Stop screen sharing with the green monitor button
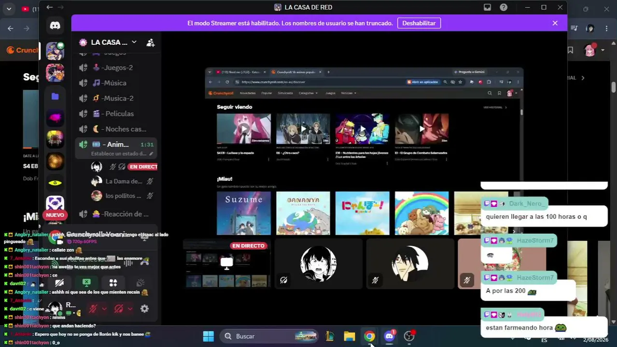Image resolution: width=617 pixels, height=347 pixels. 86,283
